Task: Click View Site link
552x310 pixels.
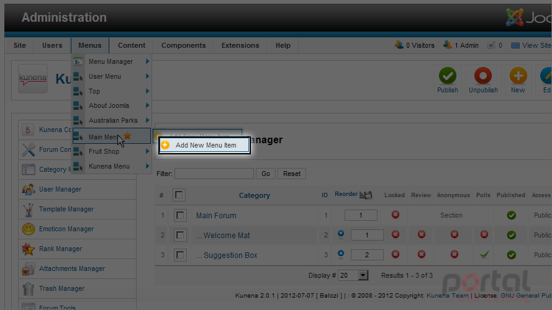Action: [x=531, y=45]
